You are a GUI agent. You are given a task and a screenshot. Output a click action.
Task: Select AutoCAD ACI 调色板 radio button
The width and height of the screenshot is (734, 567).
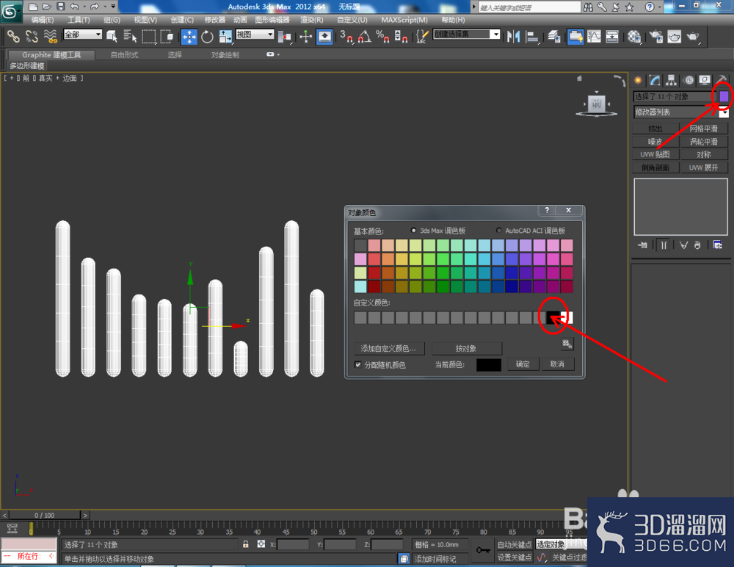(499, 231)
